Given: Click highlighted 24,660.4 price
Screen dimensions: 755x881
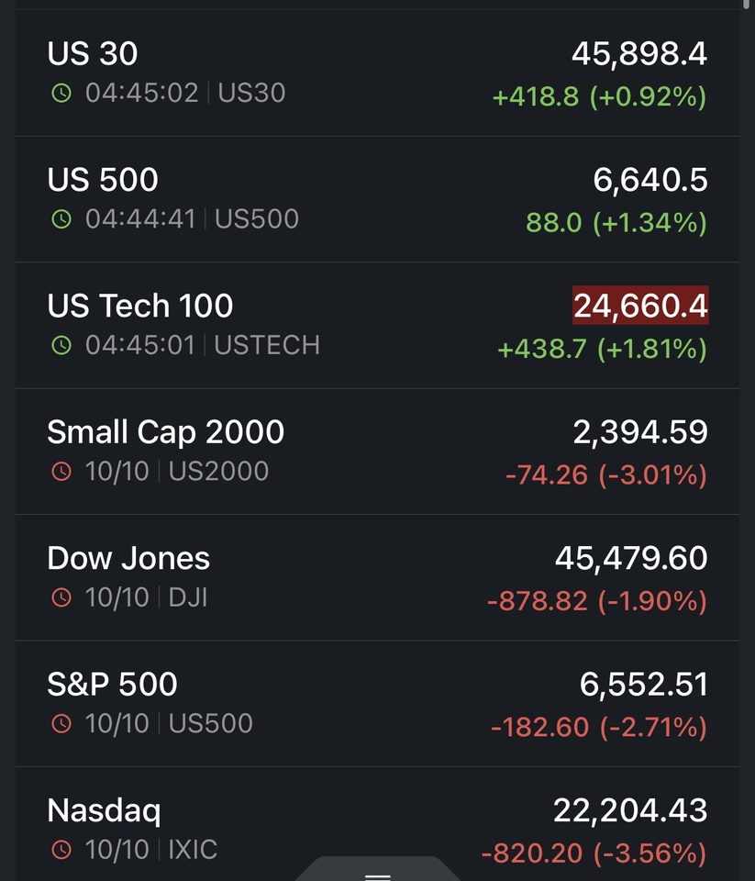Looking at the screenshot, I should 640,307.
